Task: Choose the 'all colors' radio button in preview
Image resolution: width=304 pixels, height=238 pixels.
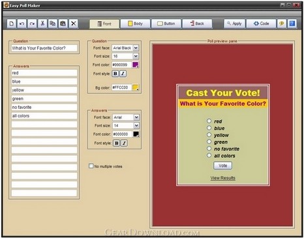Action: tap(209, 155)
